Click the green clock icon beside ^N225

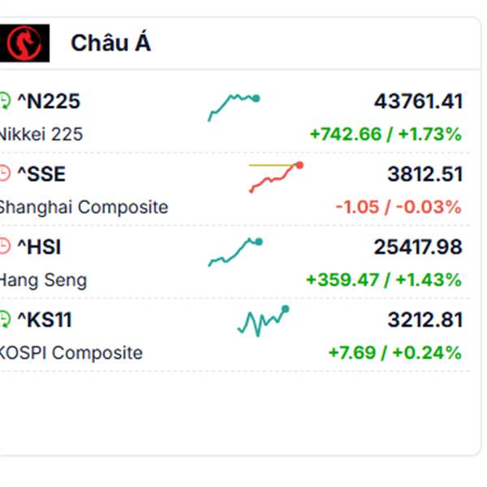coord(5,101)
